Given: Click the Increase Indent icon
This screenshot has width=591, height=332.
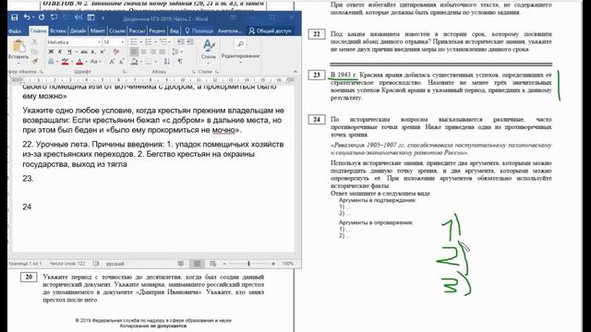Looking at the screenshot, I should (189, 41).
